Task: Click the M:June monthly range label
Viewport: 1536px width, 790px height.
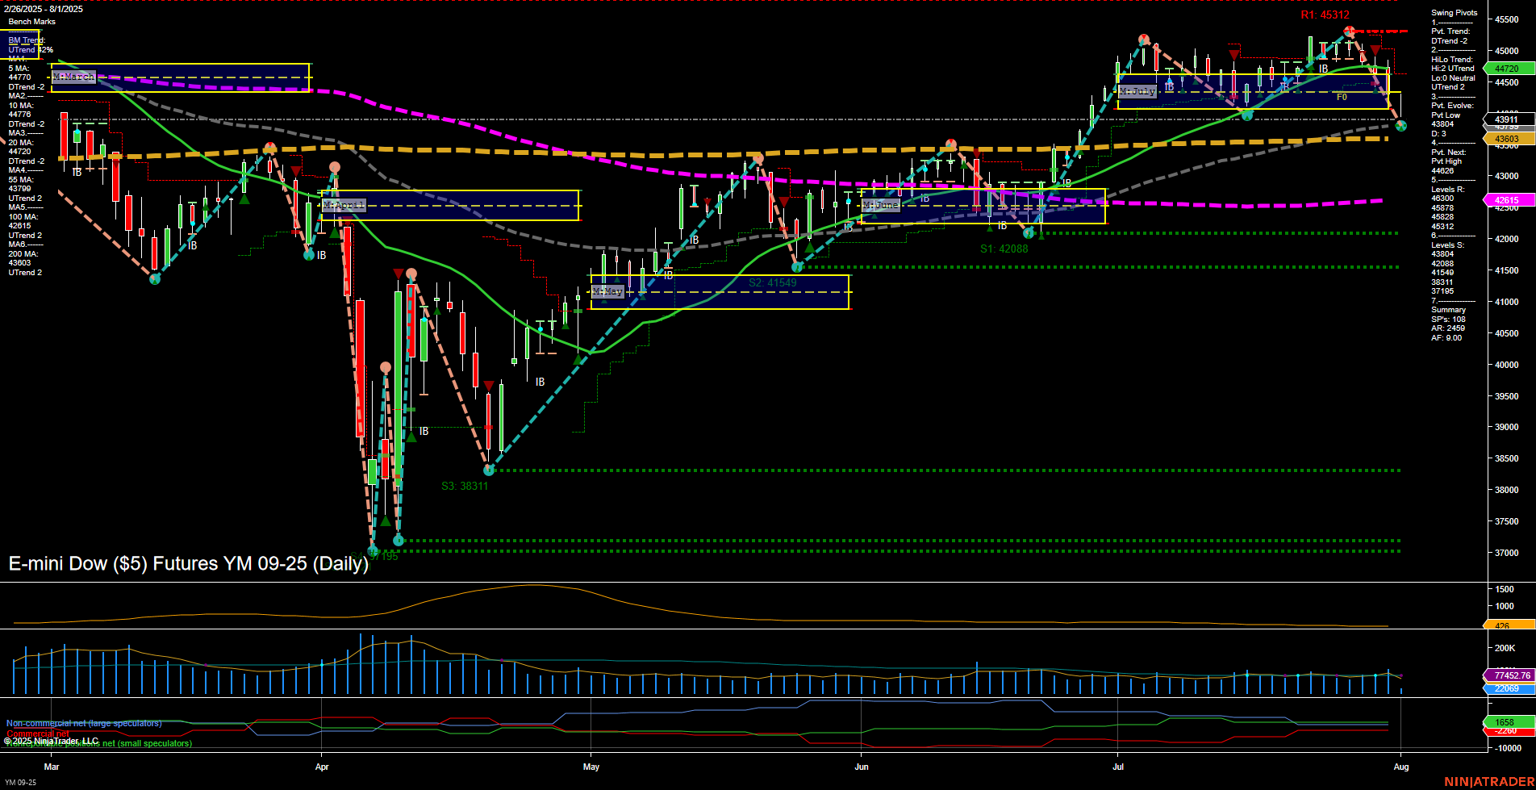Action: pos(880,205)
